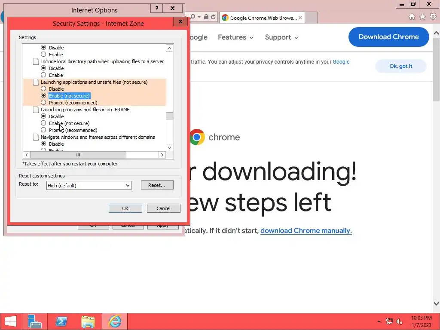Select Disable for launching unsafe files
This screenshot has height=330, width=440.
(x=43, y=89)
